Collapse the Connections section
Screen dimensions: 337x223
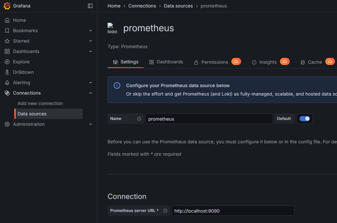pos(91,93)
